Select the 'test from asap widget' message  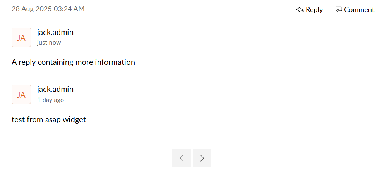(49, 119)
